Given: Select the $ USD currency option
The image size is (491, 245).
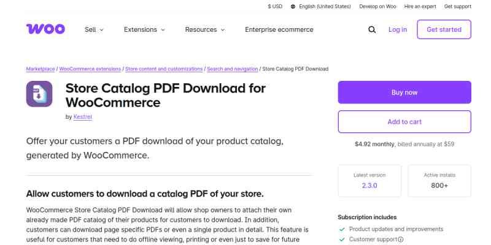Looking at the screenshot, I should click(275, 7).
